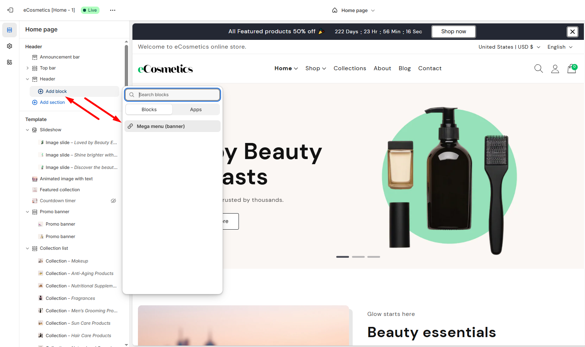Collapse the Slideshow section tree
Image resolution: width=585 pixels, height=347 pixels.
point(27,130)
